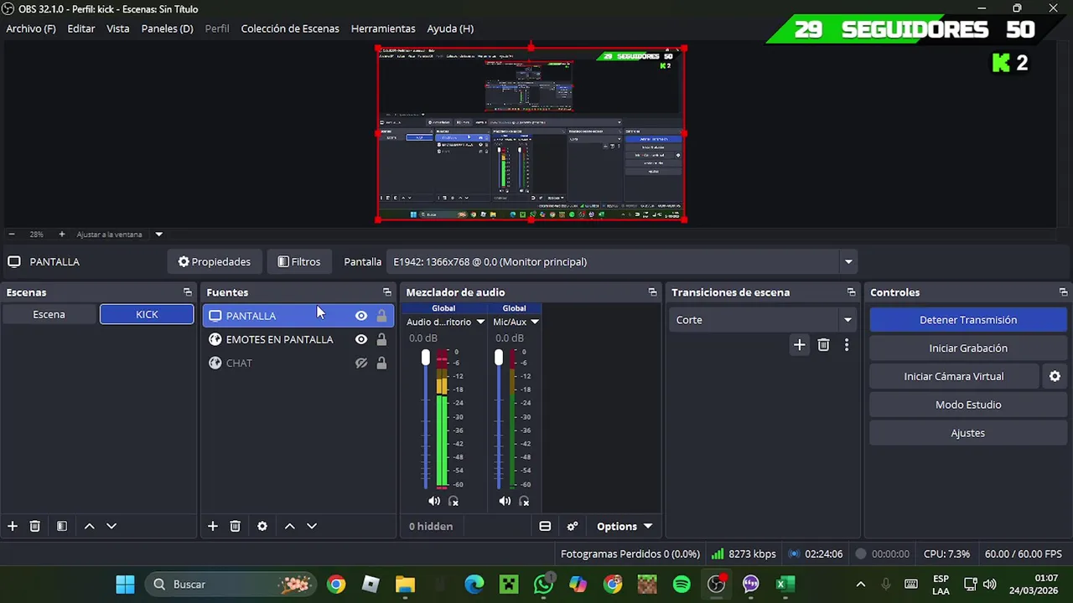Viewport: 1073px width, 603px height.
Task: Start recording with Iniciar Grabación
Action: pos(968,348)
